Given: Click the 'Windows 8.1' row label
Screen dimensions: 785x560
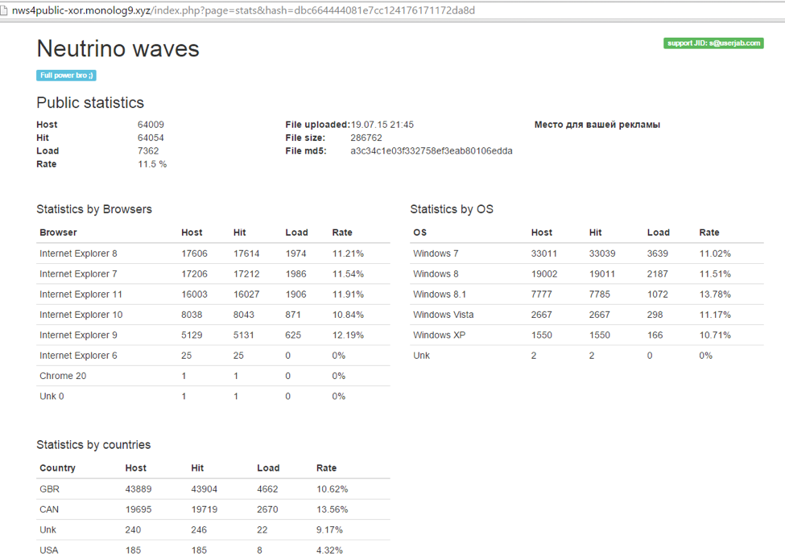Looking at the screenshot, I should (x=440, y=294).
